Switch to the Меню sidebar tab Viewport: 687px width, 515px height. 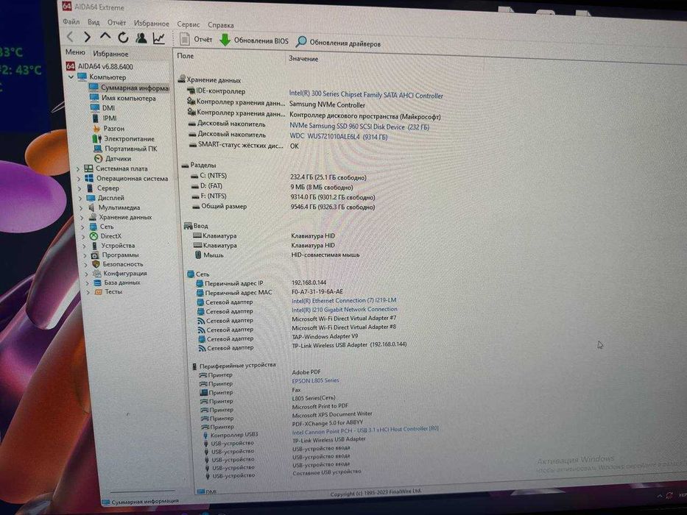tap(75, 52)
